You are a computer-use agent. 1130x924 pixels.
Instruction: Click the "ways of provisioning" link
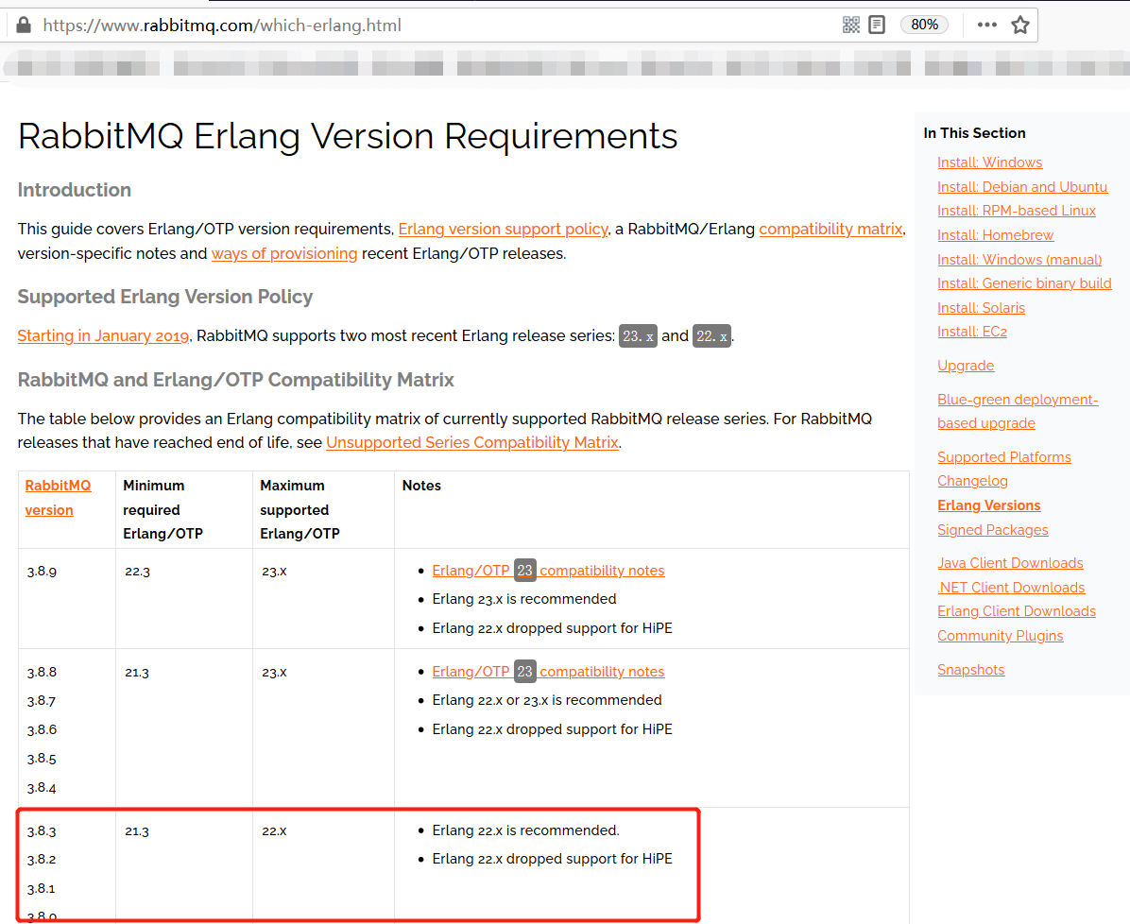[x=283, y=253]
